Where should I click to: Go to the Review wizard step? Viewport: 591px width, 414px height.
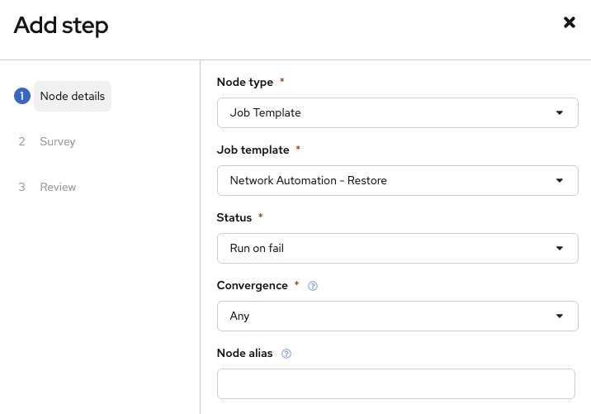pyautogui.click(x=58, y=187)
